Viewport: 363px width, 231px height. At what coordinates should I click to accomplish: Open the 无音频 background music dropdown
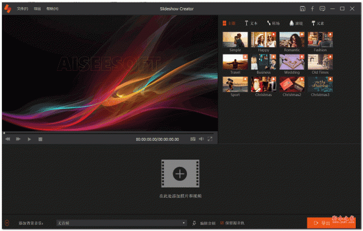pyautogui.click(x=122, y=223)
